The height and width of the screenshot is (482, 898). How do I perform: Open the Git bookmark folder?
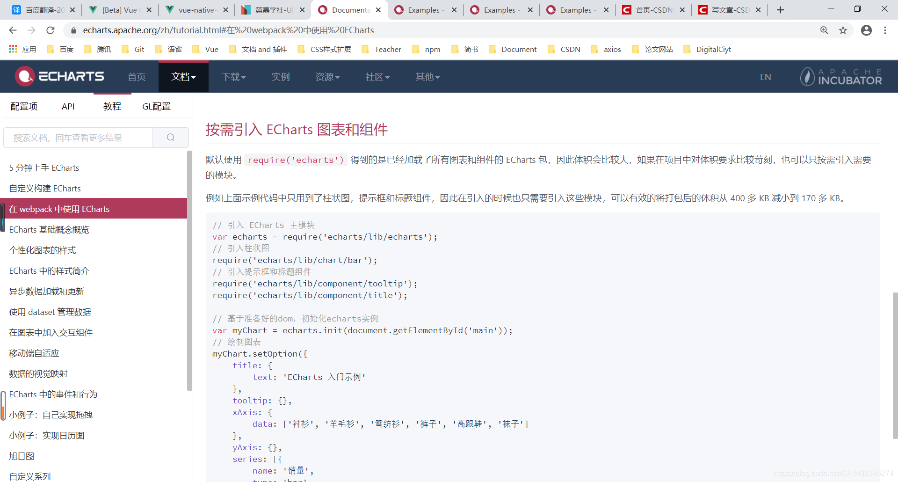[133, 49]
